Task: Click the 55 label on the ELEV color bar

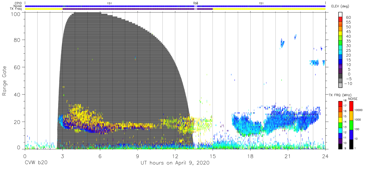Action: pyautogui.click(x=349, y=22)
